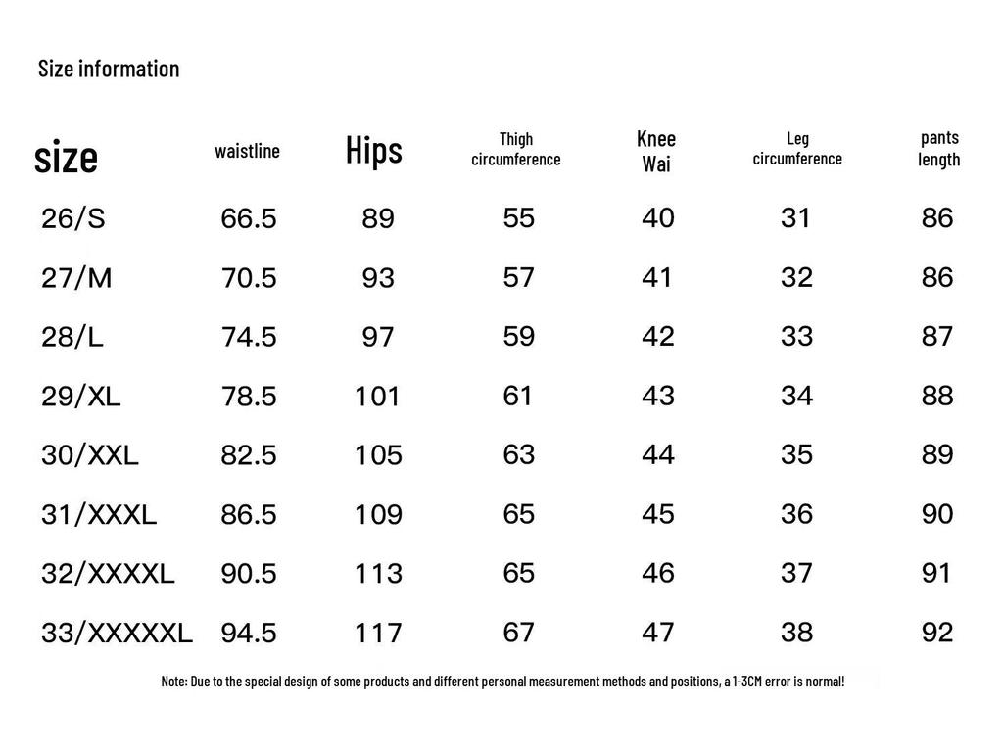Click the 'Knee Wai' column header
The height and width of the screenshot is (752, 1003).
[x=656, y=151]
